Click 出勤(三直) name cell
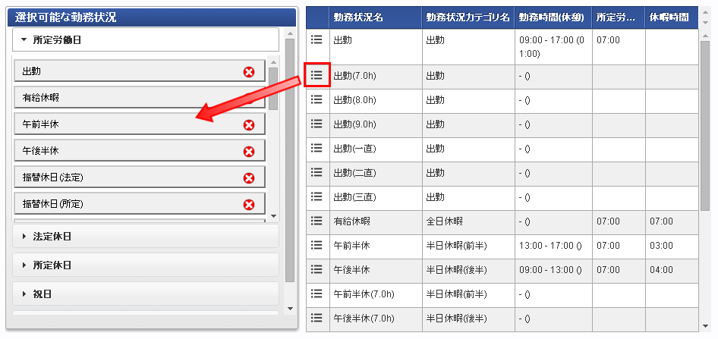 coord(376,198)
